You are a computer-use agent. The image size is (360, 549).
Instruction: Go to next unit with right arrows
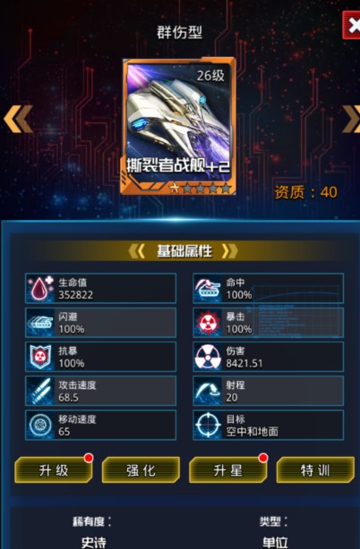[x=351, y=119]
